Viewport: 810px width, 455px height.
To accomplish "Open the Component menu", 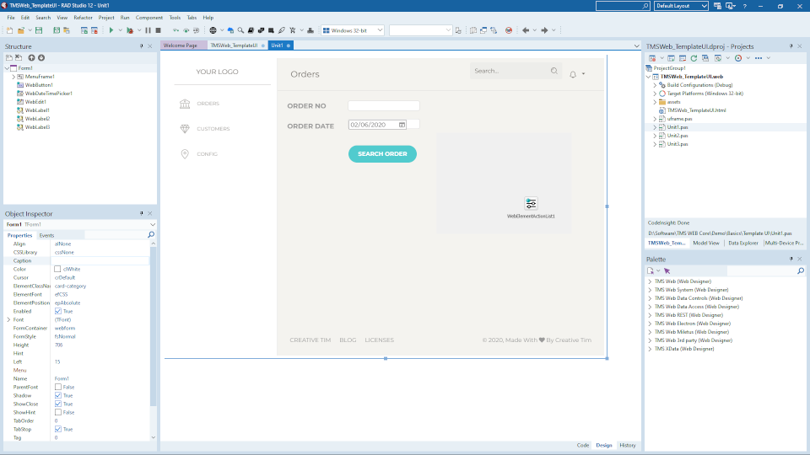I will [x=148, y=18].
